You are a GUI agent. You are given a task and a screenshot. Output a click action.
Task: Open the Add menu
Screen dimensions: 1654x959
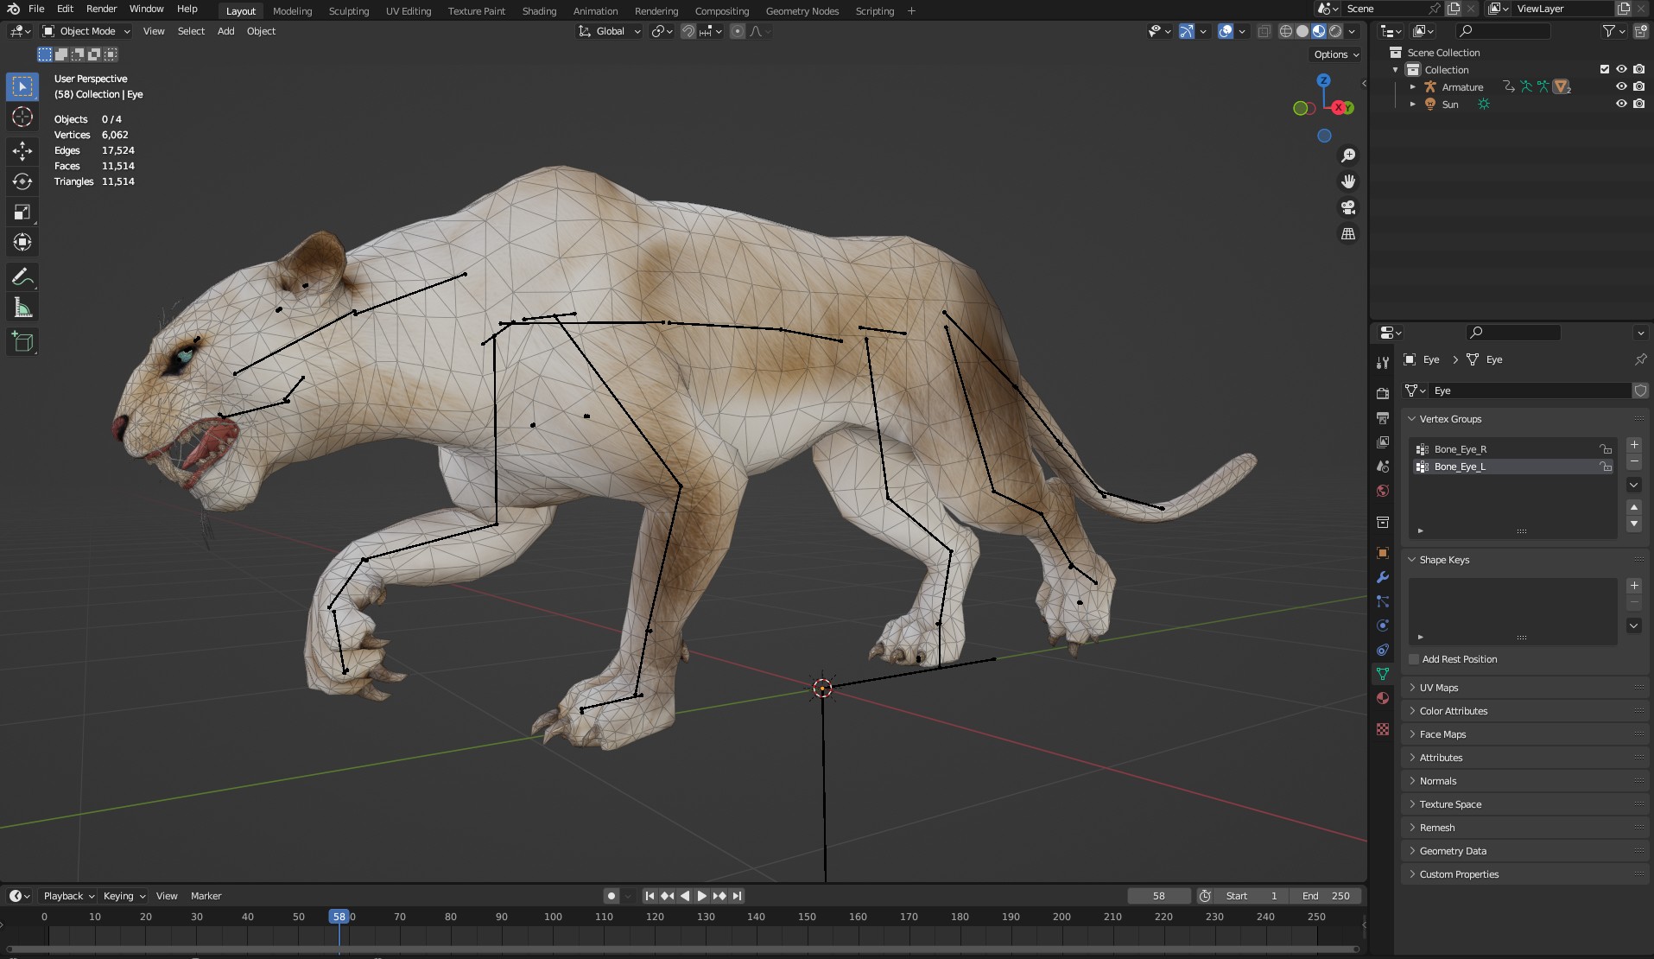(x=225, y=31)
